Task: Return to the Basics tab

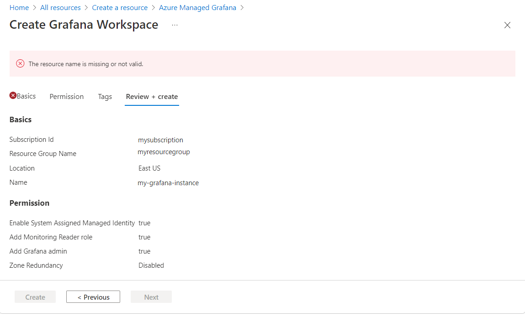Action: point(25,96)
